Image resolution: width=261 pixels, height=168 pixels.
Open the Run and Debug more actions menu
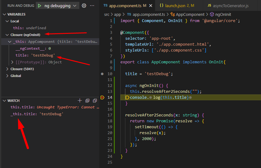click(x=92, y=6)
